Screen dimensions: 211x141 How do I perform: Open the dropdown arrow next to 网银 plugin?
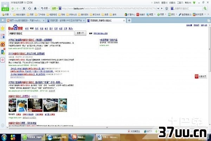point(166,14)
